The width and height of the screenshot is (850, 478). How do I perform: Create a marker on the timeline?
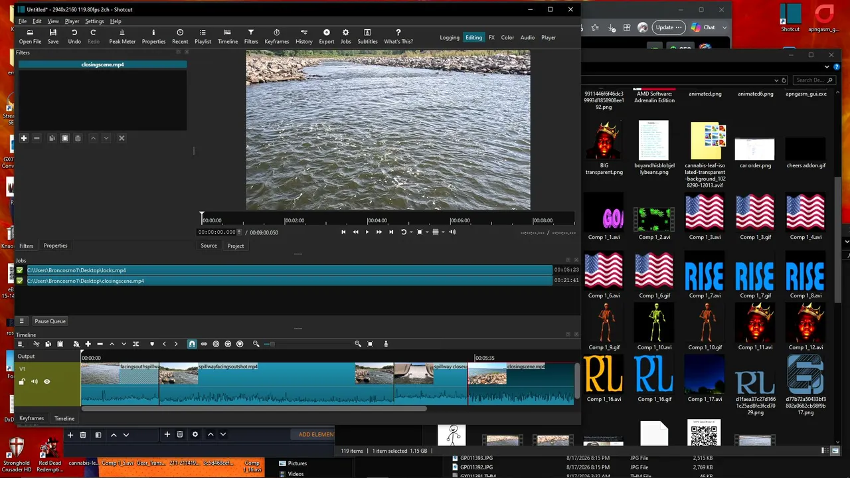coord(152,344)
